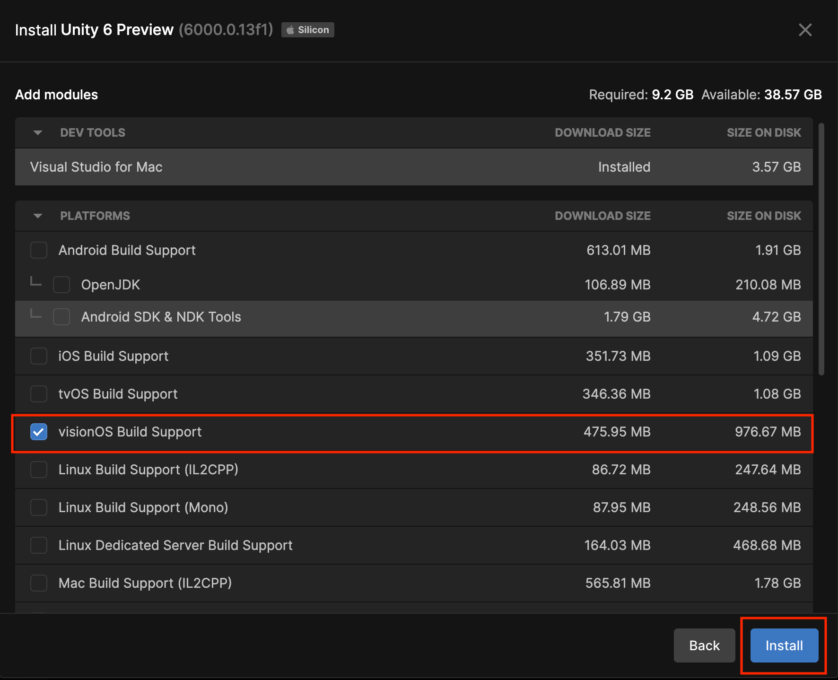Click the Linux Build Support (IL2CPP) label
The image size is (838, 680).
pyautogui.click(x=148, y=470)
